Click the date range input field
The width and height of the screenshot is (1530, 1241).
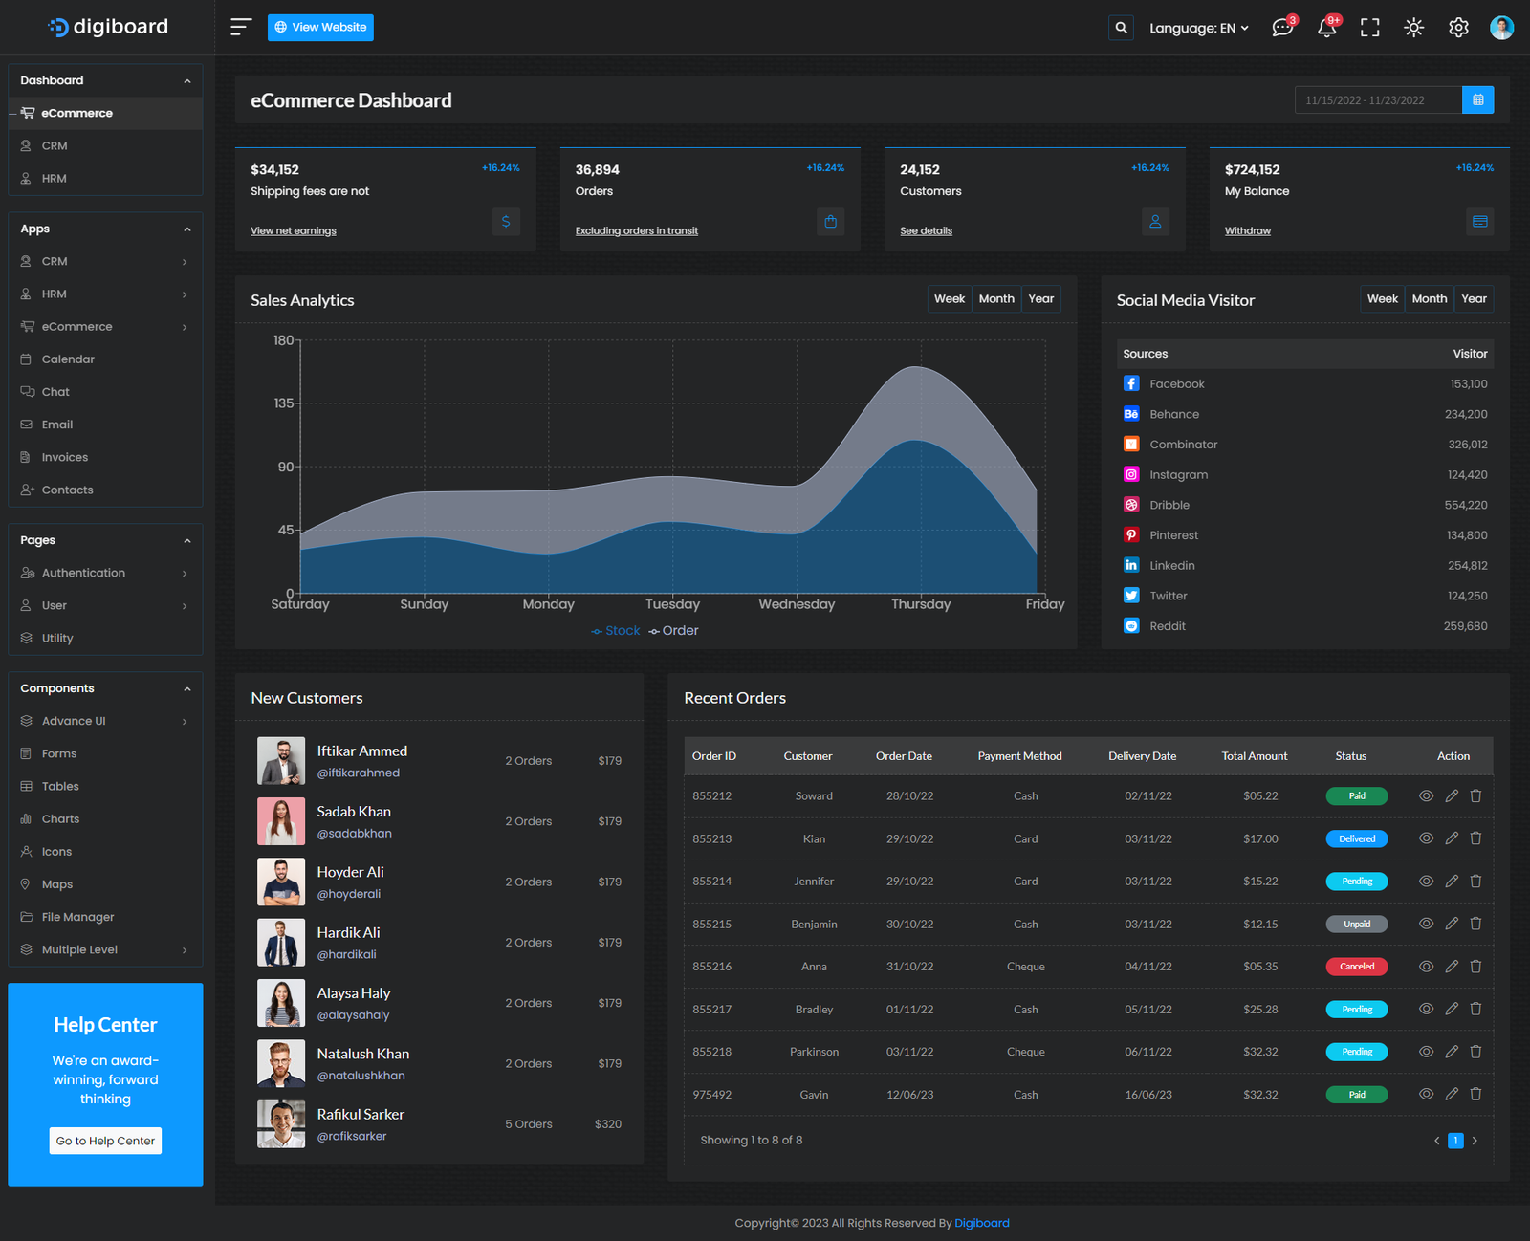1377,100
